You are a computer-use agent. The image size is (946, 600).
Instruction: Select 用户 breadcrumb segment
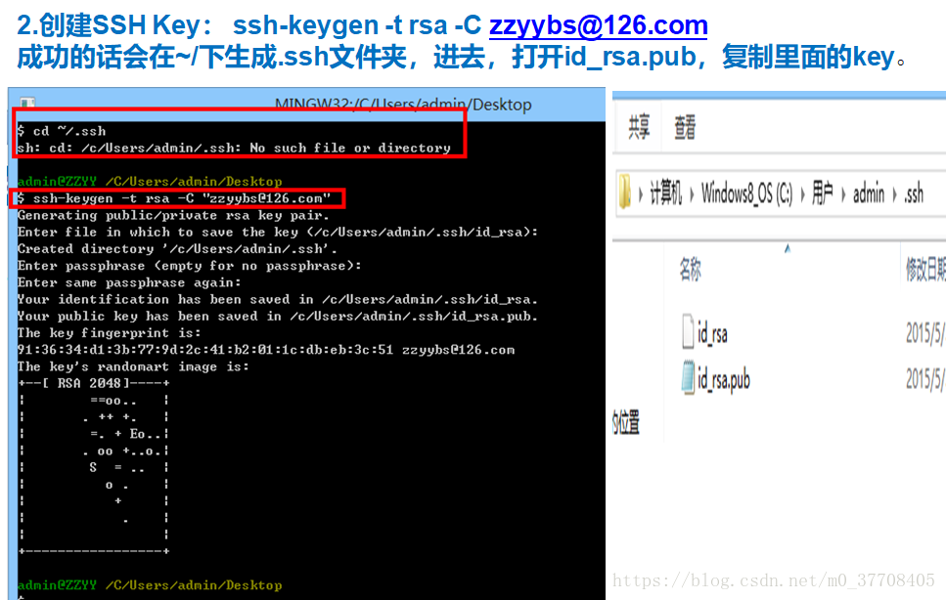point(823,193)
